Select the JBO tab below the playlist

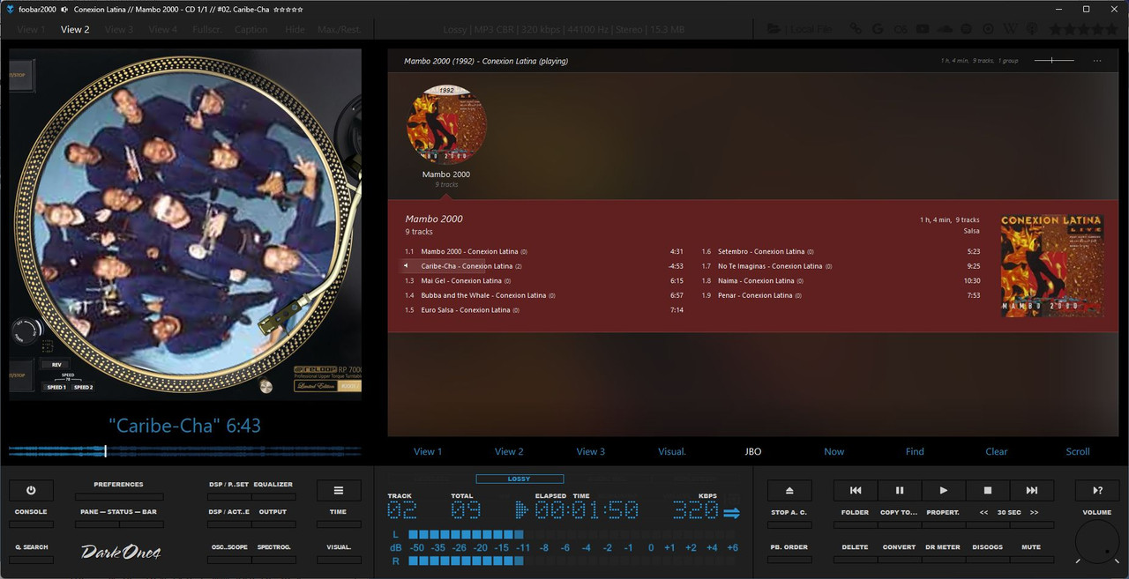753,451
